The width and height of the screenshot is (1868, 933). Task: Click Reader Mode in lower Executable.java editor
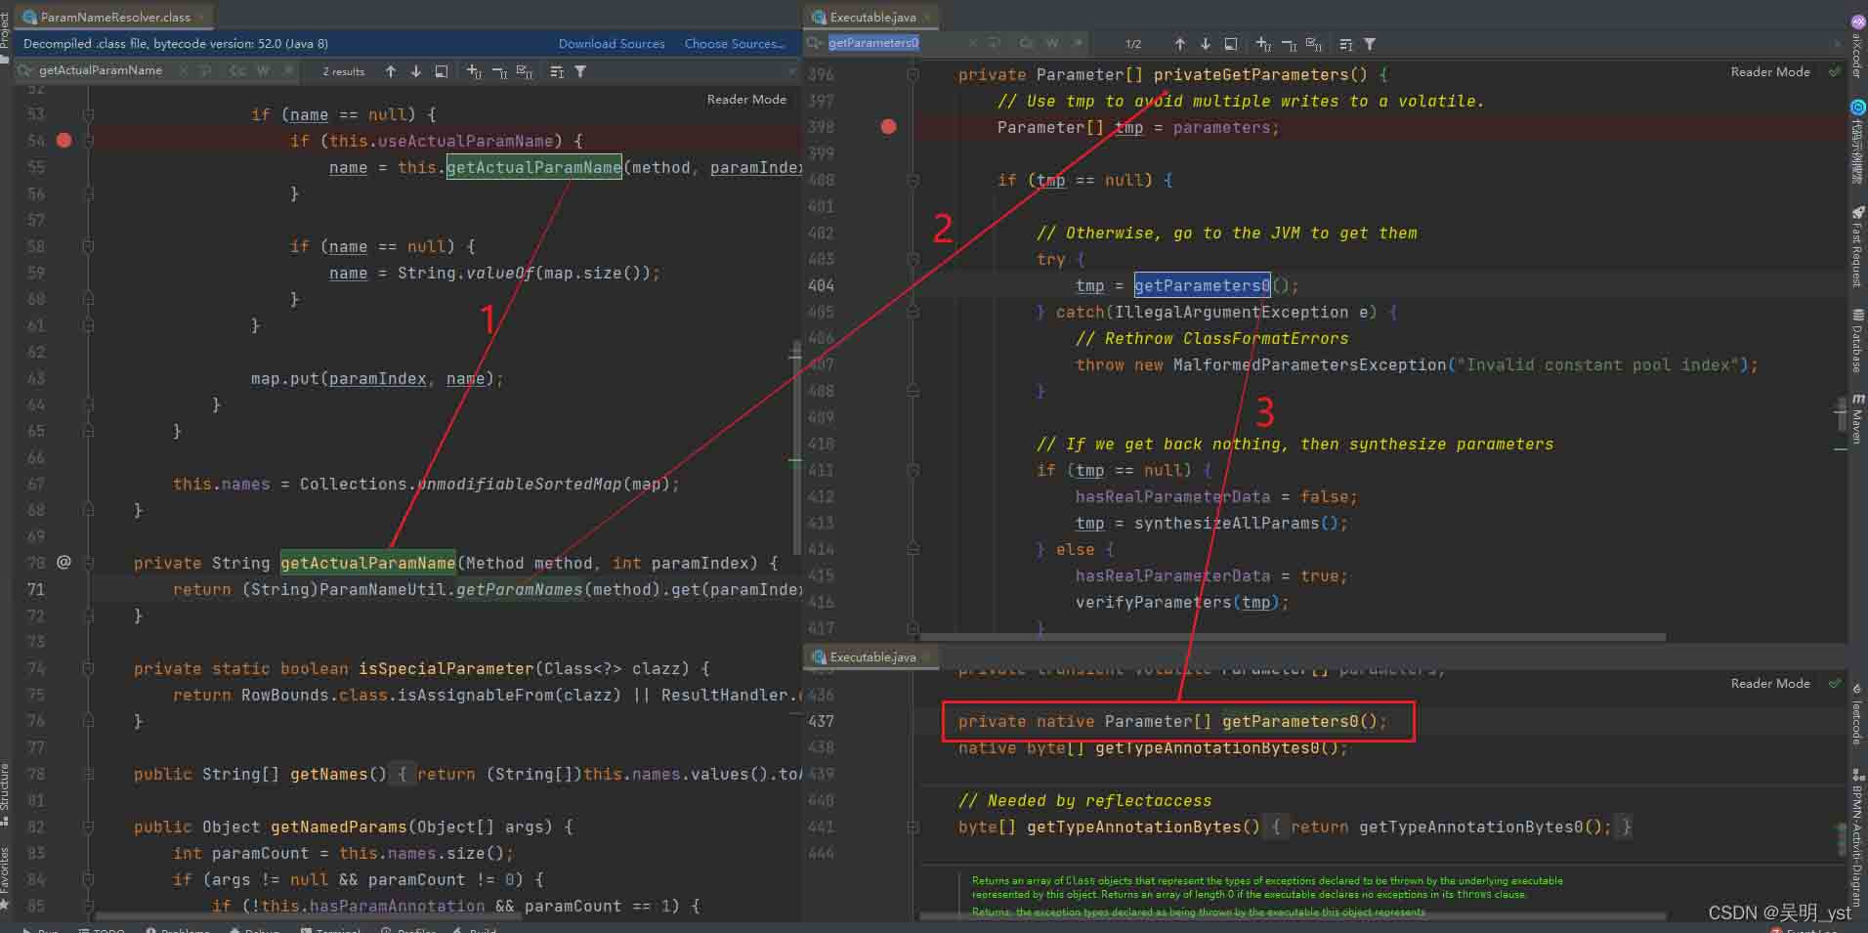[1770, 683]
